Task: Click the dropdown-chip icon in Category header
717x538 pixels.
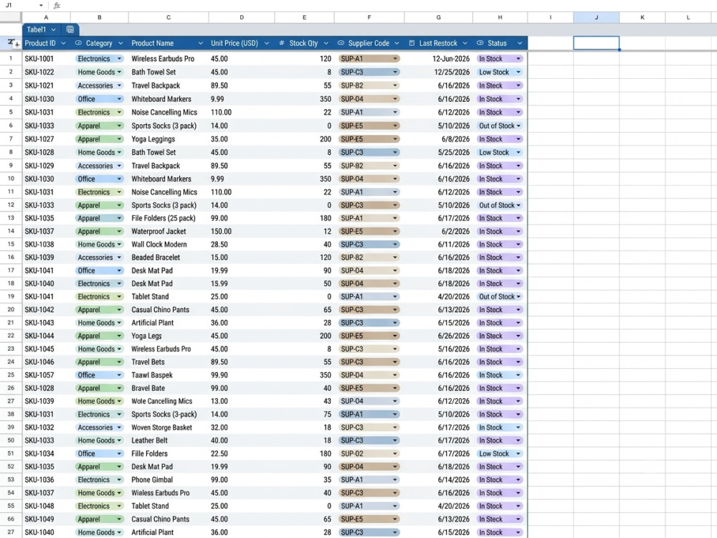Action: [x=78, y=43]
